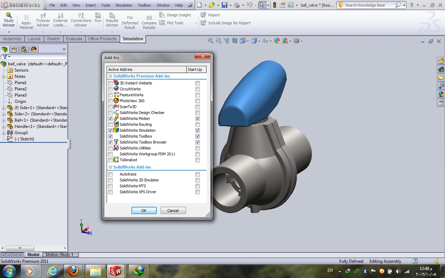Open the FeatureManager design tree tab

(x=5, y=49)
